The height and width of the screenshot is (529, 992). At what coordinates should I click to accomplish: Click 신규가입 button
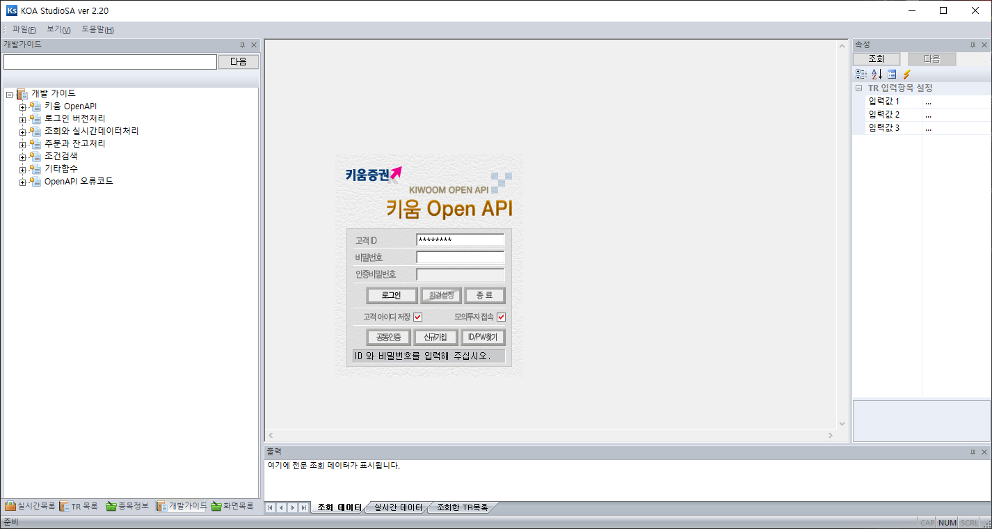[x=435, y=338]
